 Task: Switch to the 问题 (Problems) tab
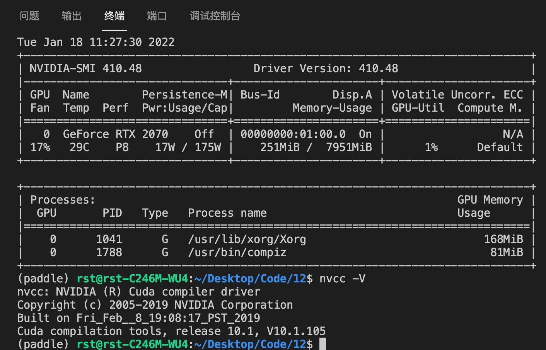click(29, 16)
